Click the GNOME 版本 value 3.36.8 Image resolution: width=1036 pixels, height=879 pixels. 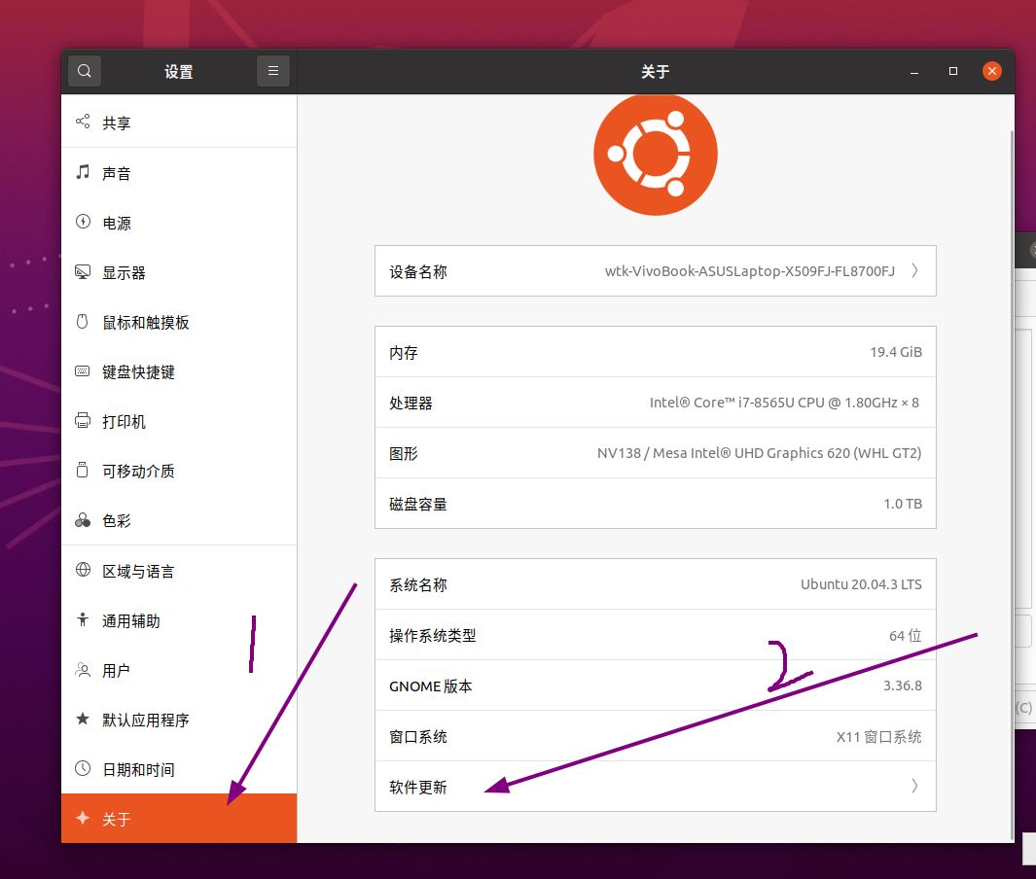pyautogui.click(x=903, y=686)
